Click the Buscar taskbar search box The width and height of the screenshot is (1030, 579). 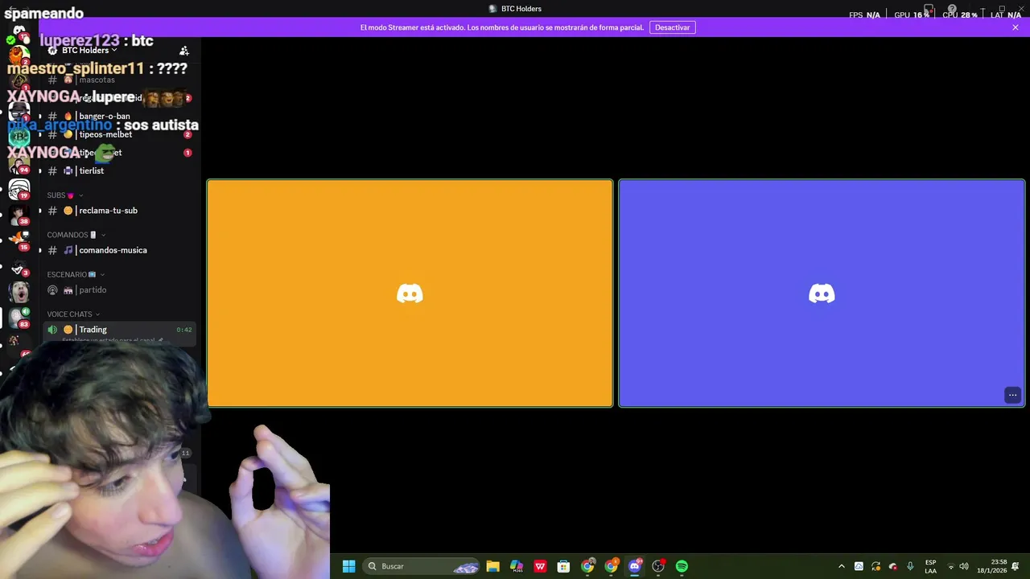[x=422, y=566]
